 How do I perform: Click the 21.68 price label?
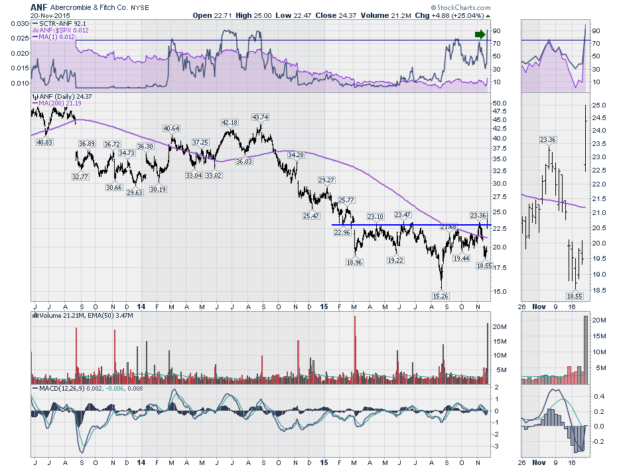448,227
